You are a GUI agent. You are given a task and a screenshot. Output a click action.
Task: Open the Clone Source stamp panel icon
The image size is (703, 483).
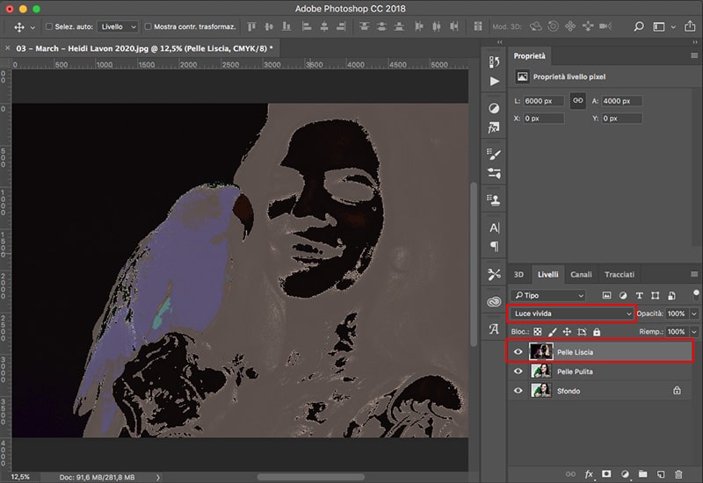[x=494, y=199]
